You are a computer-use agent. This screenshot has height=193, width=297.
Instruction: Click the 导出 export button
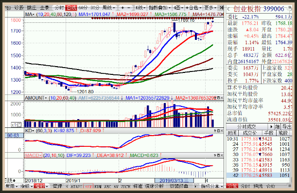[x=287, y=127]
